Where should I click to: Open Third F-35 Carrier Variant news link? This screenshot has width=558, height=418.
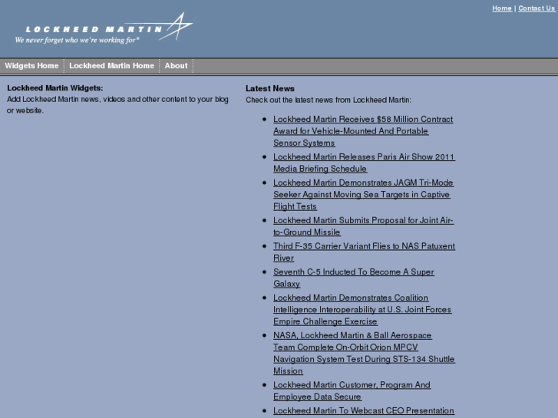pyautogui.click(x=364, y=252)
